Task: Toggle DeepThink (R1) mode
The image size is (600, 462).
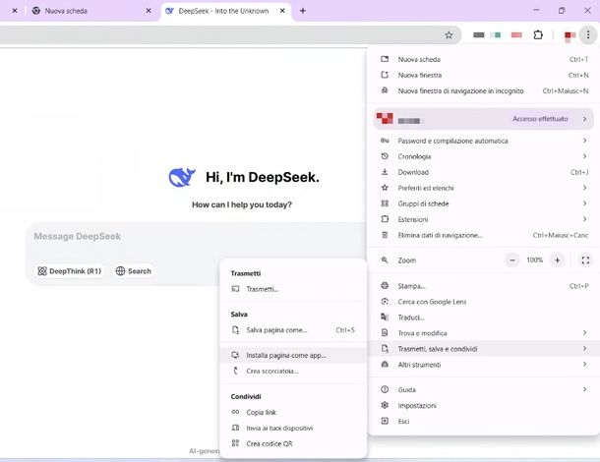Action: [x=69, y=271]
